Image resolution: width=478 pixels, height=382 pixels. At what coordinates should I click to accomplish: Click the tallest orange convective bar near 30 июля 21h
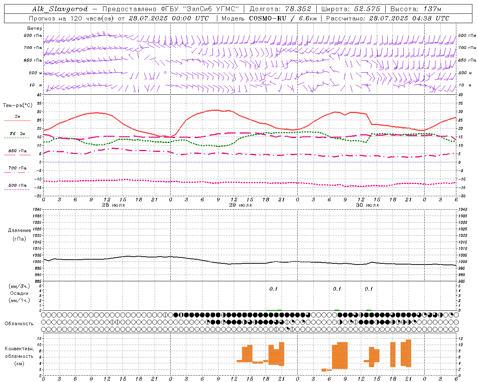pyautogui.click(x=409, y=353)
